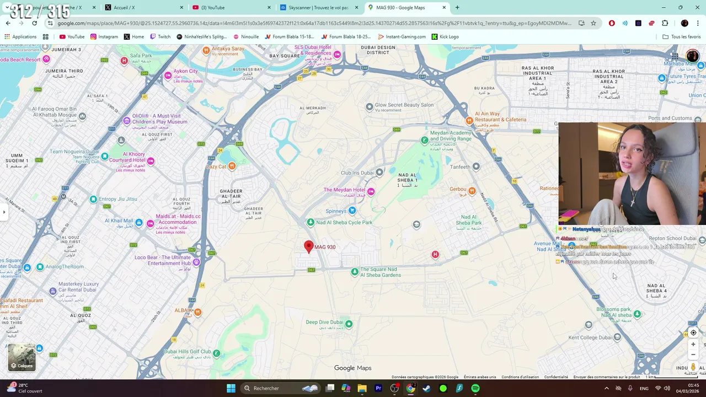The height and width of the screenshot is (397, 706).
Task: Click the Blossoms park green marker
Action: point(637,314)
